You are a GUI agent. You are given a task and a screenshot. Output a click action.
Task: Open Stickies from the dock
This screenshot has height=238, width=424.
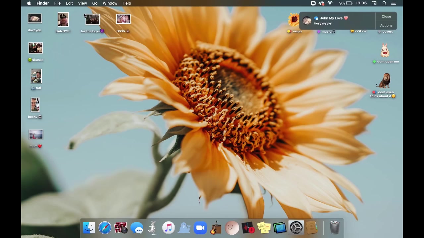264,228
